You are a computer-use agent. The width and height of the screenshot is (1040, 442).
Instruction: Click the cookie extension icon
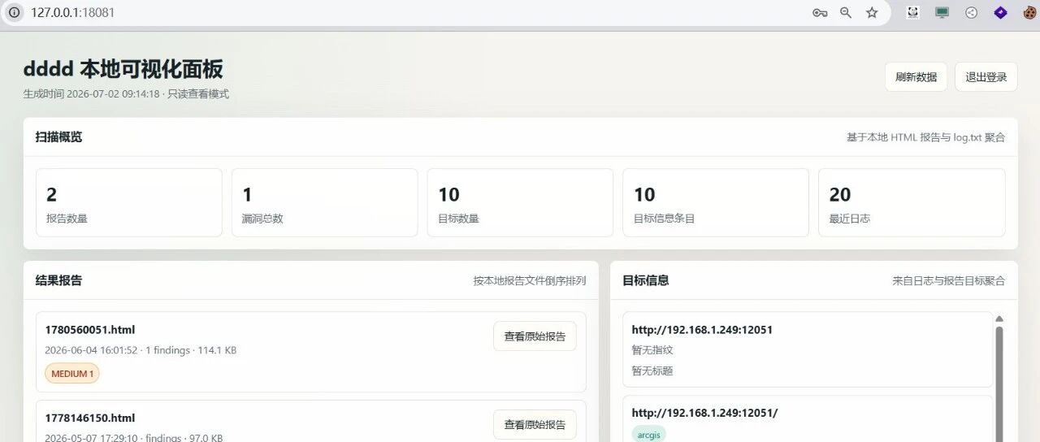point(1029,12)
